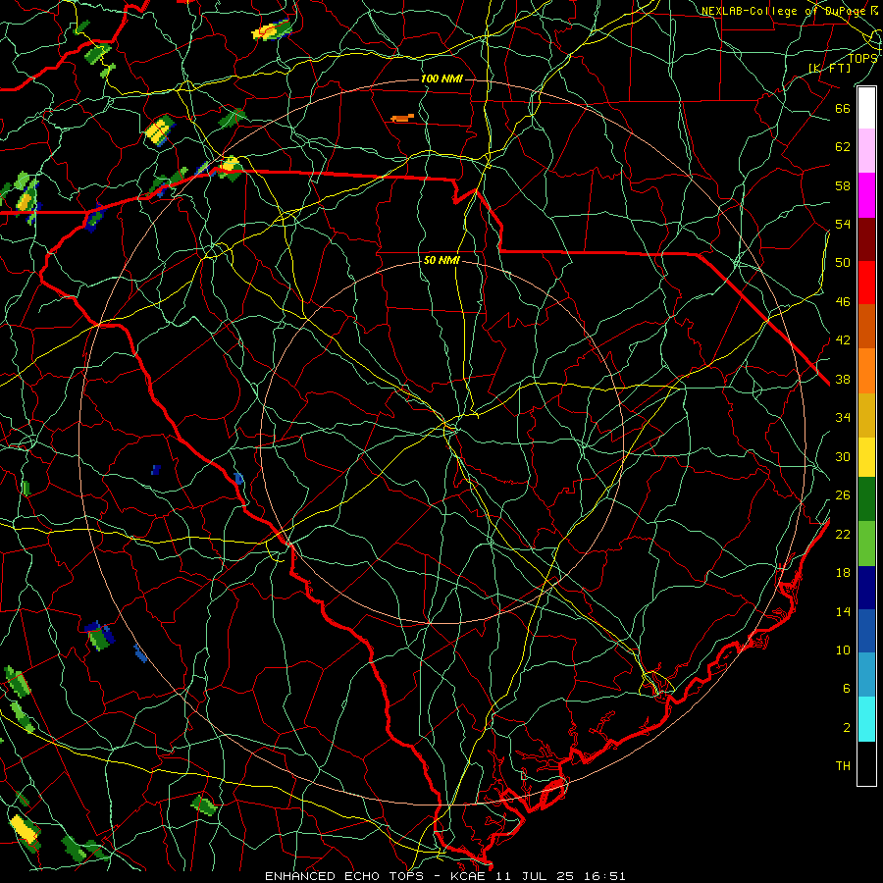Select the burnt orange legend swatch
This screenshot has width=883, height=883.
(866, 327)
